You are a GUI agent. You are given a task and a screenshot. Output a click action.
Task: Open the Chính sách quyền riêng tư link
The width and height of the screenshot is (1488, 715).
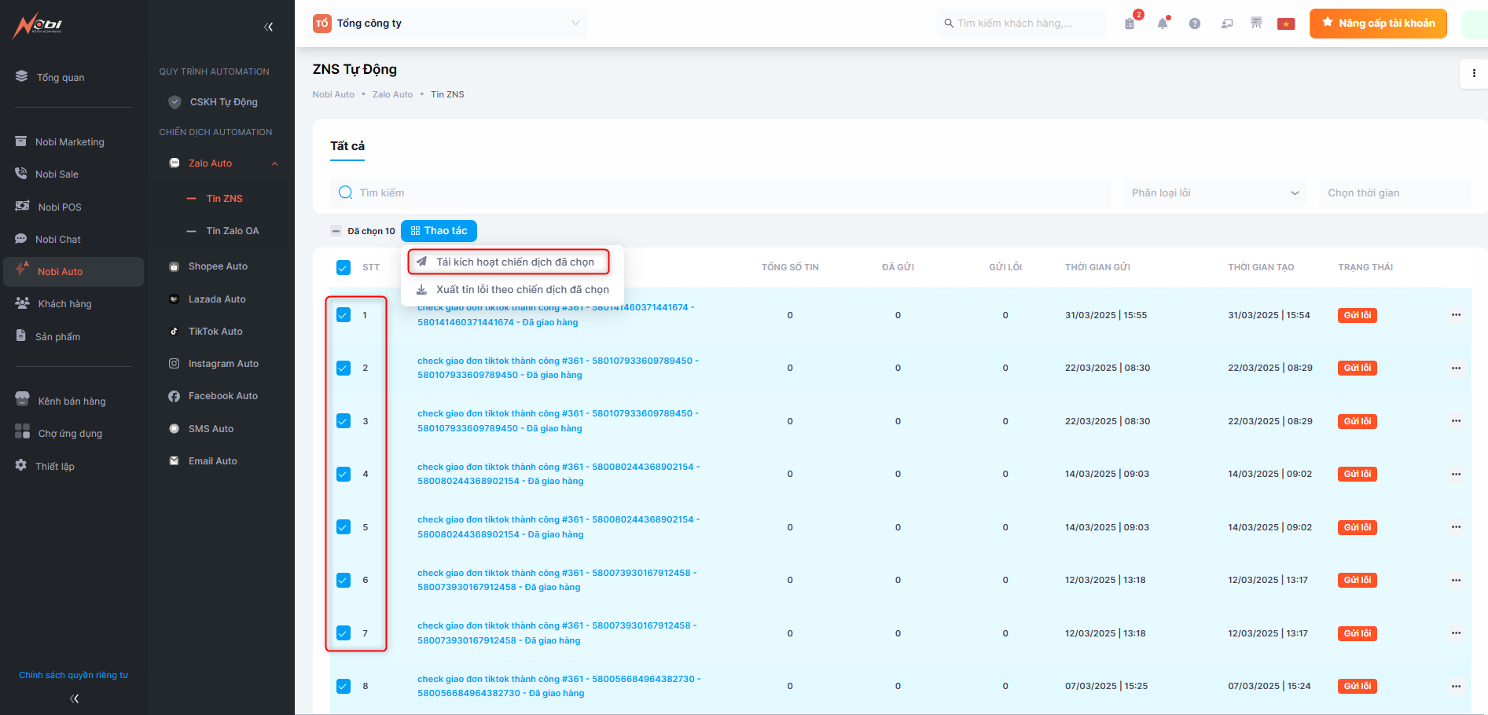point(73,675)
